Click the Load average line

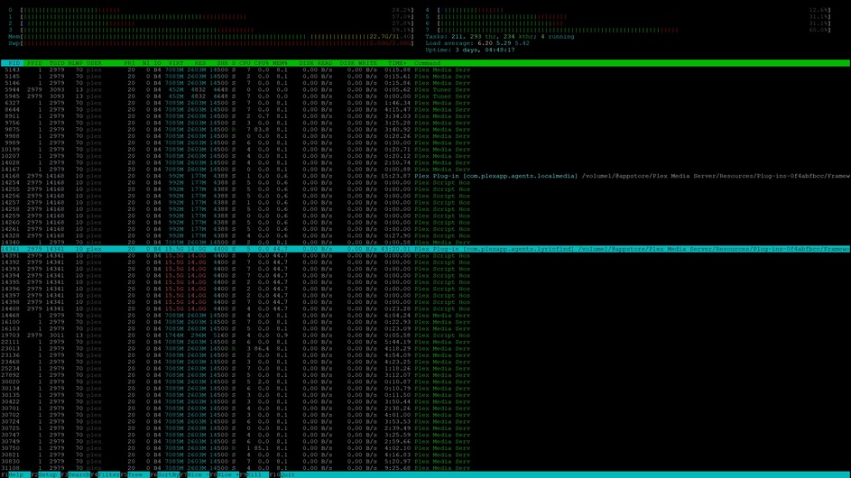477,43
